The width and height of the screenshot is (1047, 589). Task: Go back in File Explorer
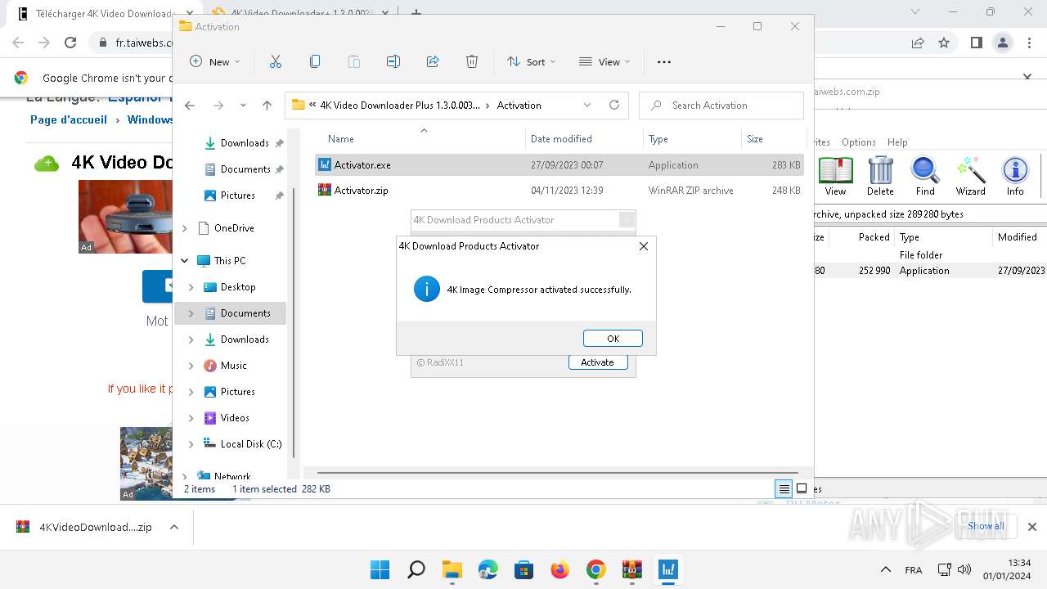[190, 105]
